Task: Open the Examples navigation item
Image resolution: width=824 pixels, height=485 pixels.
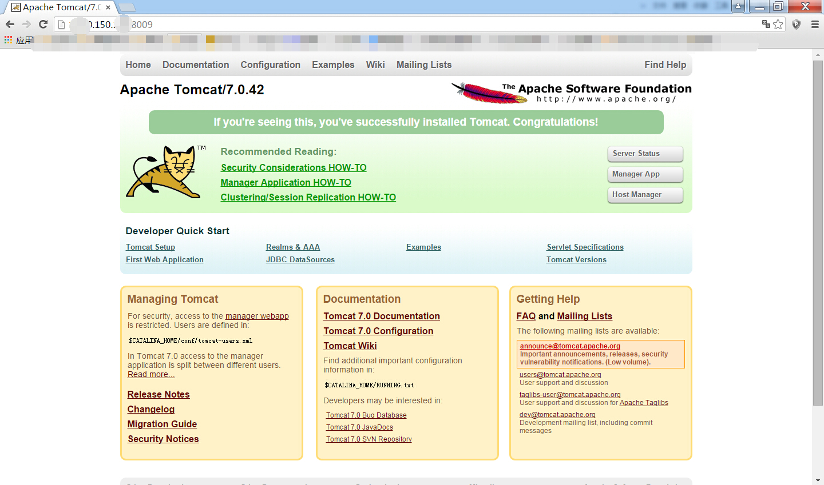Action: (x=333, y=65)
